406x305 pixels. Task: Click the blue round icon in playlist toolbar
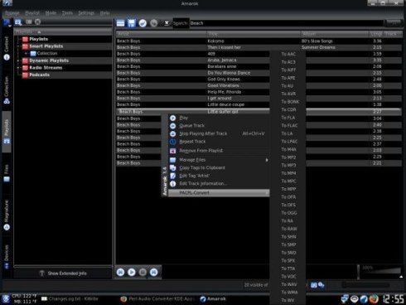pyautogui.click(x=143, y=23)
